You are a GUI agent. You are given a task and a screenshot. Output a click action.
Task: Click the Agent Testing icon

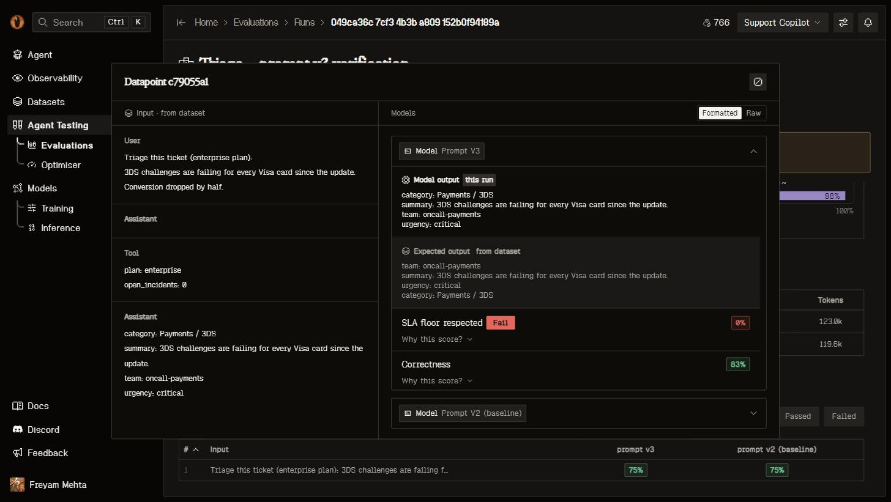[18, 125]
